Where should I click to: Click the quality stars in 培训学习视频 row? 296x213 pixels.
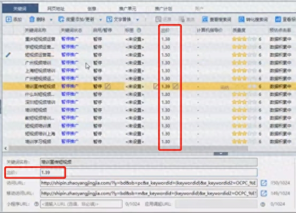click(245, 142)
